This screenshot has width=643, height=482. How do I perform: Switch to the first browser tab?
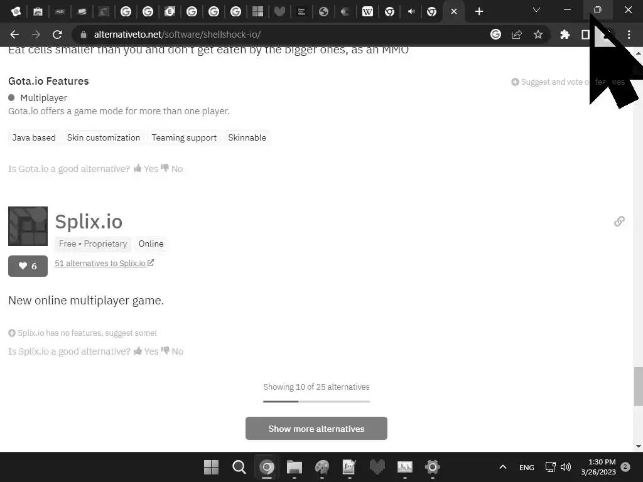[x=16, y=11]
